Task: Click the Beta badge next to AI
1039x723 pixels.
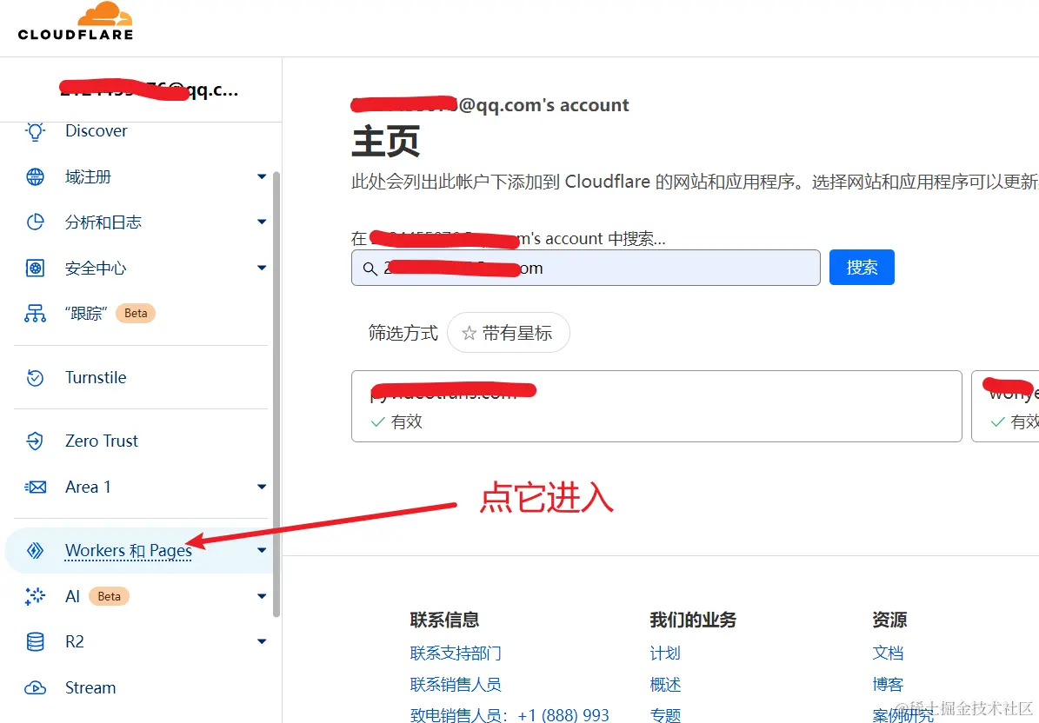Action: [x=110, y=596]
